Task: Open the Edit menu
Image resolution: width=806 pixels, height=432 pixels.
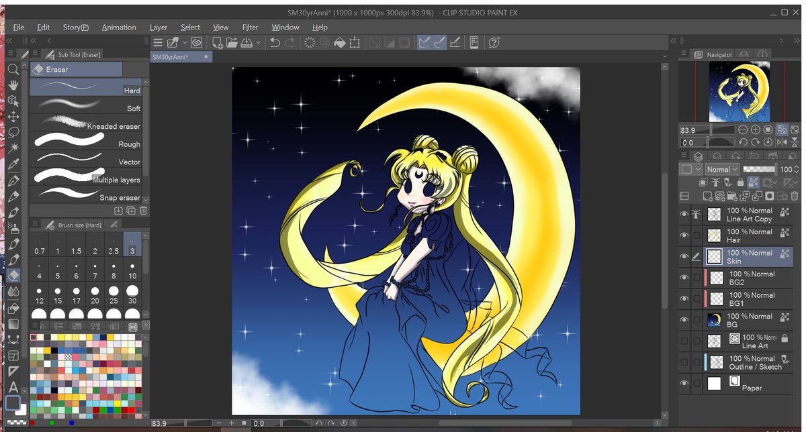Action: (x=44, y=28)
